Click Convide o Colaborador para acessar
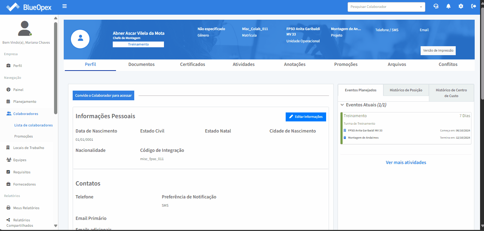484x231 pixels. tap(103, 96)
